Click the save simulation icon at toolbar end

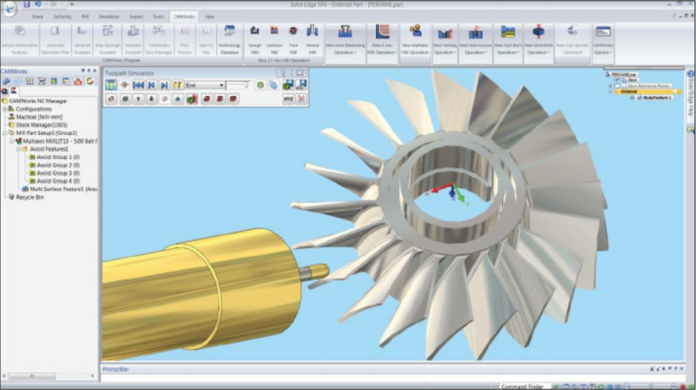[302, 85]
